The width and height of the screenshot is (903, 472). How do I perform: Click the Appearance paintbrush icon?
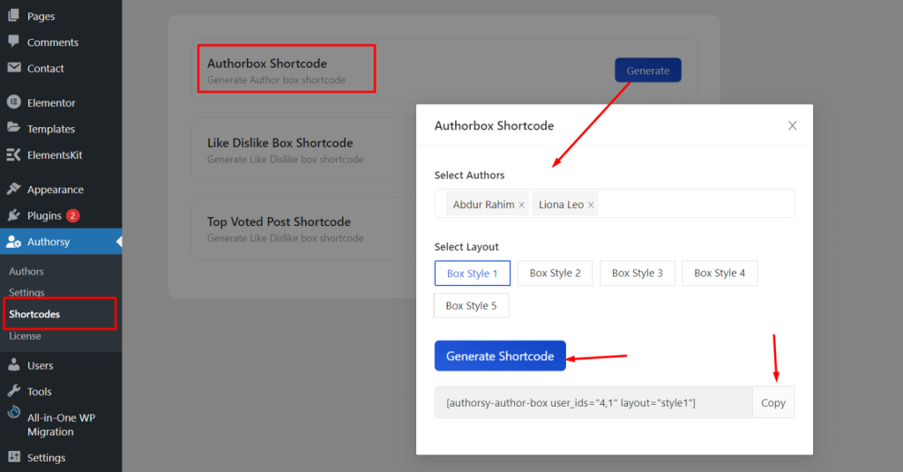tap(13, 189)
